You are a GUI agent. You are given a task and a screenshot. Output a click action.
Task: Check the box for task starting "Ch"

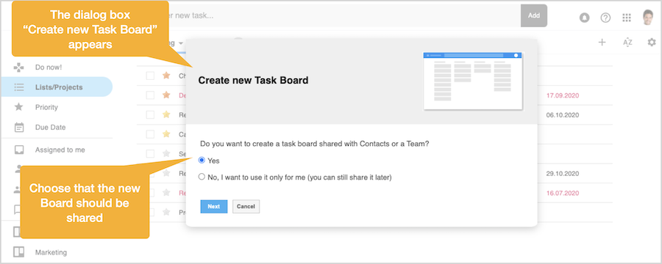pyautogui.click(x=150, y=76)
